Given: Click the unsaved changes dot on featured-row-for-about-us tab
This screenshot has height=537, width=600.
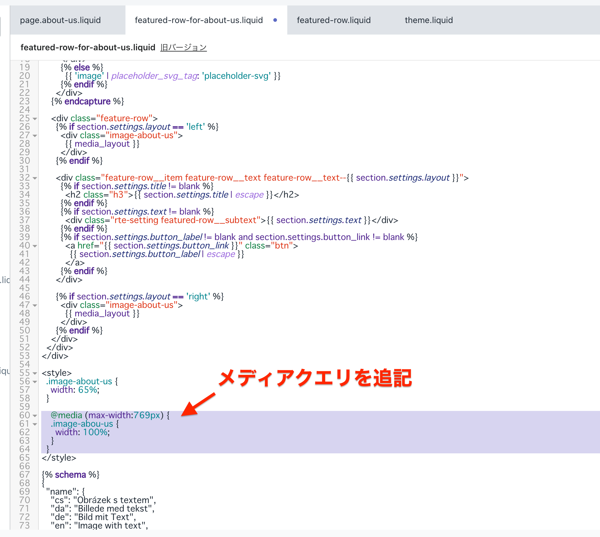Looking at the screenshot, I should point(275,20).
